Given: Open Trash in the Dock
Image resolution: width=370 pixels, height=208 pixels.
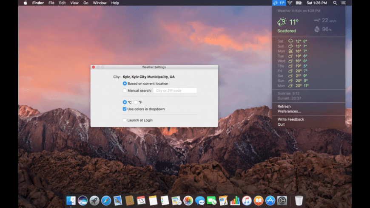Looking at the screenshot, I should pyautogui.click(x=299, y=201).
